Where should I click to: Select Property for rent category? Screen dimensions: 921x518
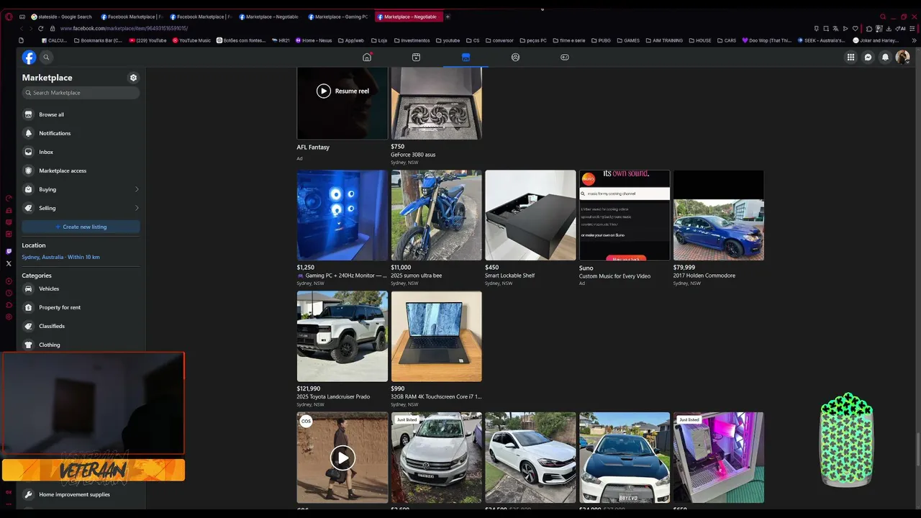(x=81, y=307)
